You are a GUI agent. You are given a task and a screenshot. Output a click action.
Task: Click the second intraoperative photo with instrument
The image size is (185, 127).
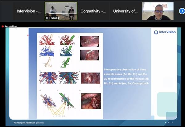89,55
